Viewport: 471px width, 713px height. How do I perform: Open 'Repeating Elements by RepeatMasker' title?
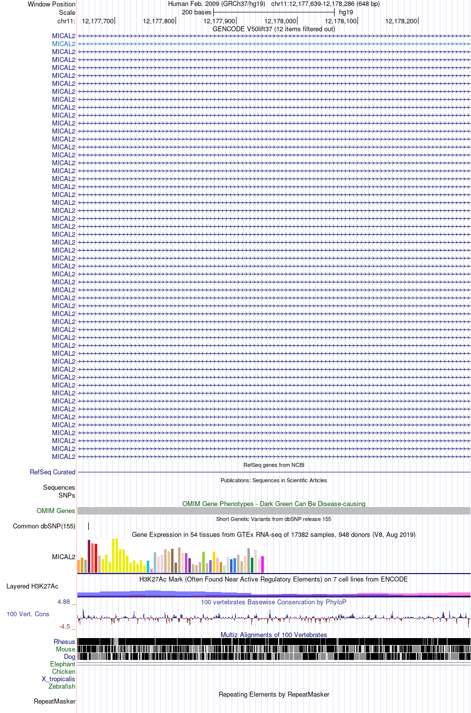click(x=274, y=694)
